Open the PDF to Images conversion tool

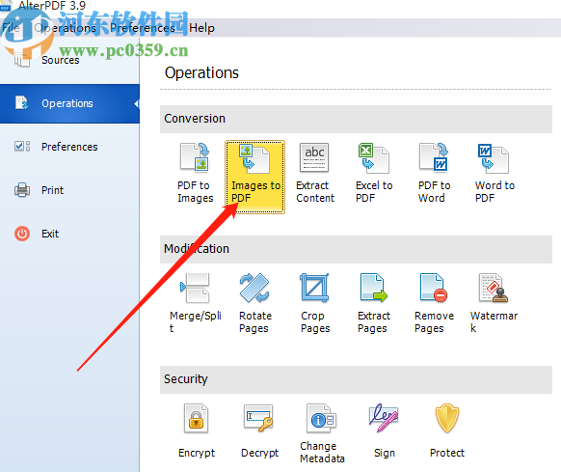195,174
